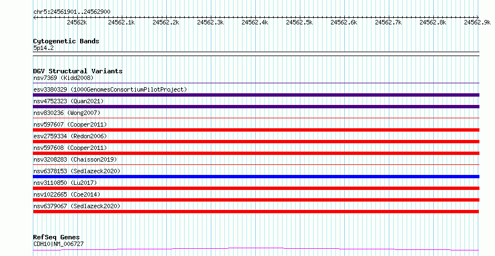Click the 24562.9k ruler tick label

(477, 22)
